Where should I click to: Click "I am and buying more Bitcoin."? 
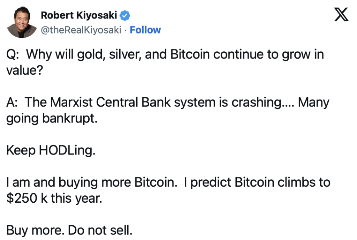click(x=92, y=182)
